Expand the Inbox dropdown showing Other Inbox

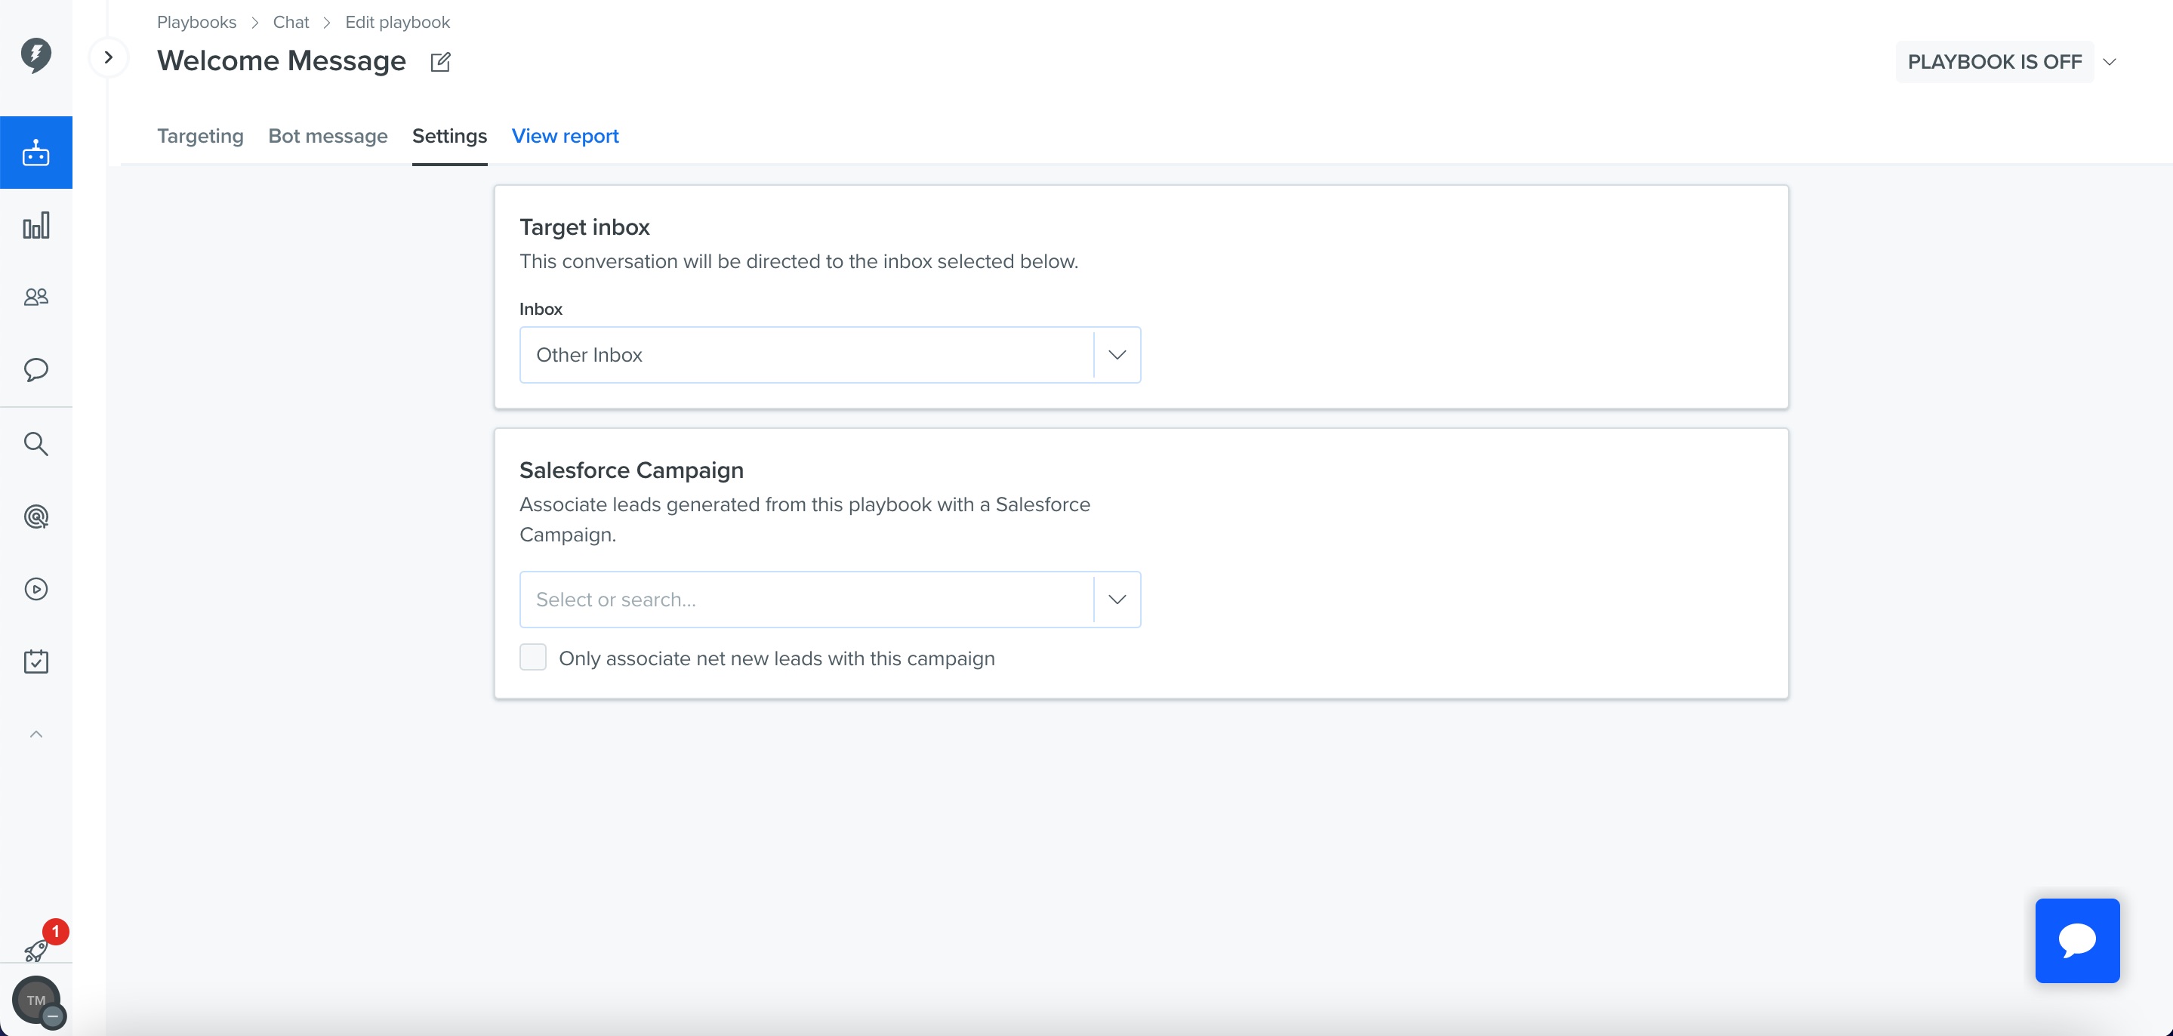point(830,355)
